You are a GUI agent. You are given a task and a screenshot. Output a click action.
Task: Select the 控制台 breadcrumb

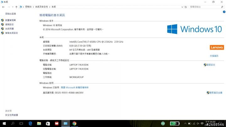[x=28, y=7]
